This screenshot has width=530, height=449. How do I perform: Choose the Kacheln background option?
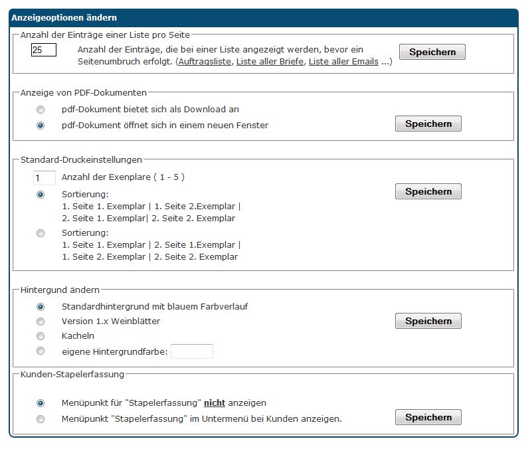pyautogui.click(x=41, y=336)
